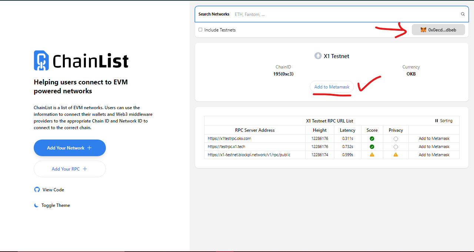474x252 pixels.
Task: Click the Height column header
Action: (320, 130)
